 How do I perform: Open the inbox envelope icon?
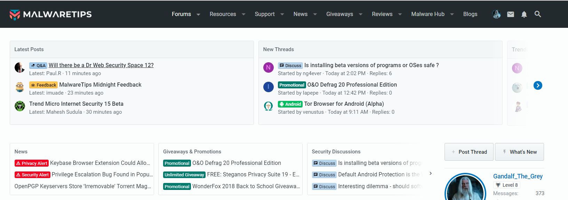(510, 14)
